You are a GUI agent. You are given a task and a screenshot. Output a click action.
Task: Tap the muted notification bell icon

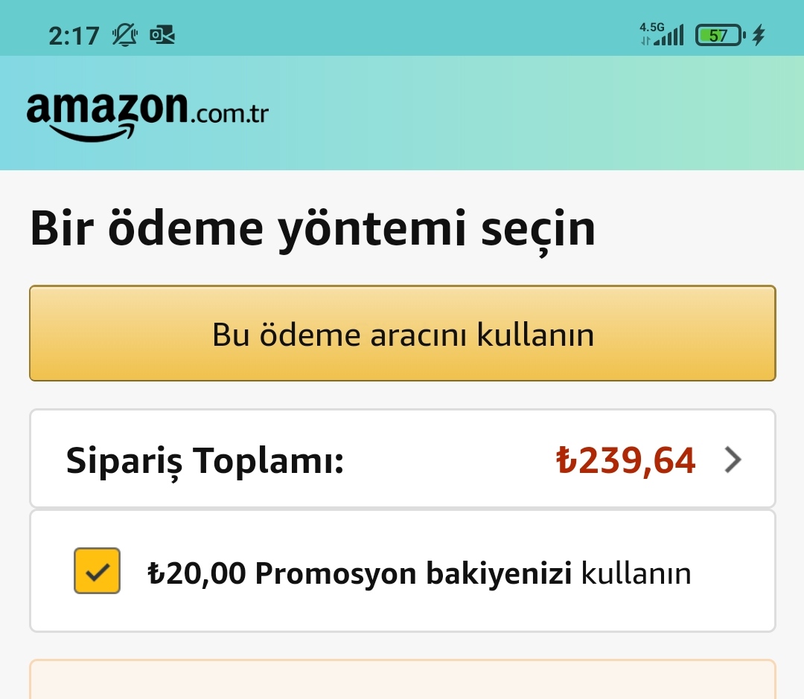[124, 36]
